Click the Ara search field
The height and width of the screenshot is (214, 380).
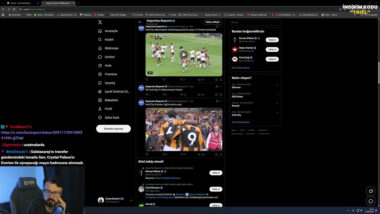point(255,22)
